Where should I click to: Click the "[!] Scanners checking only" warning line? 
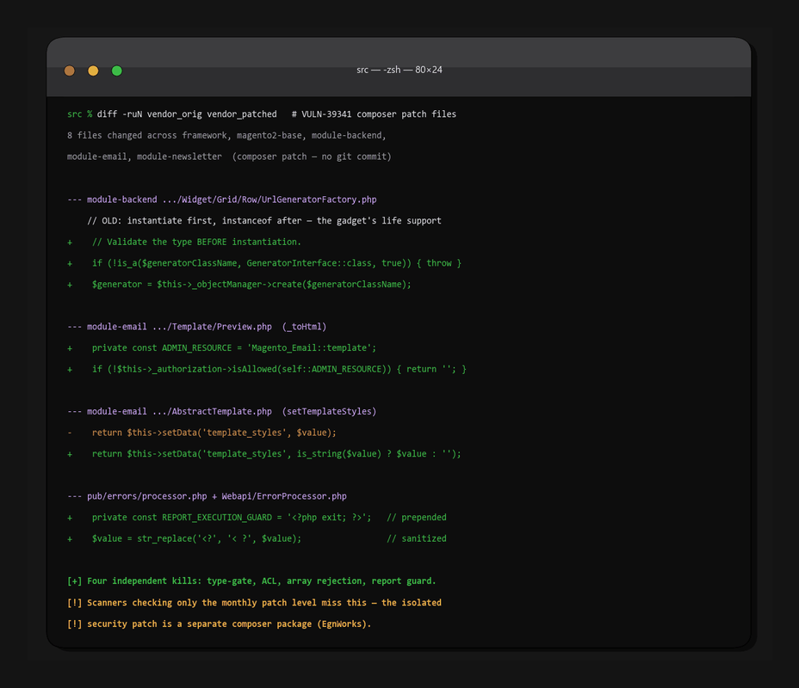[x=254, y=603]
